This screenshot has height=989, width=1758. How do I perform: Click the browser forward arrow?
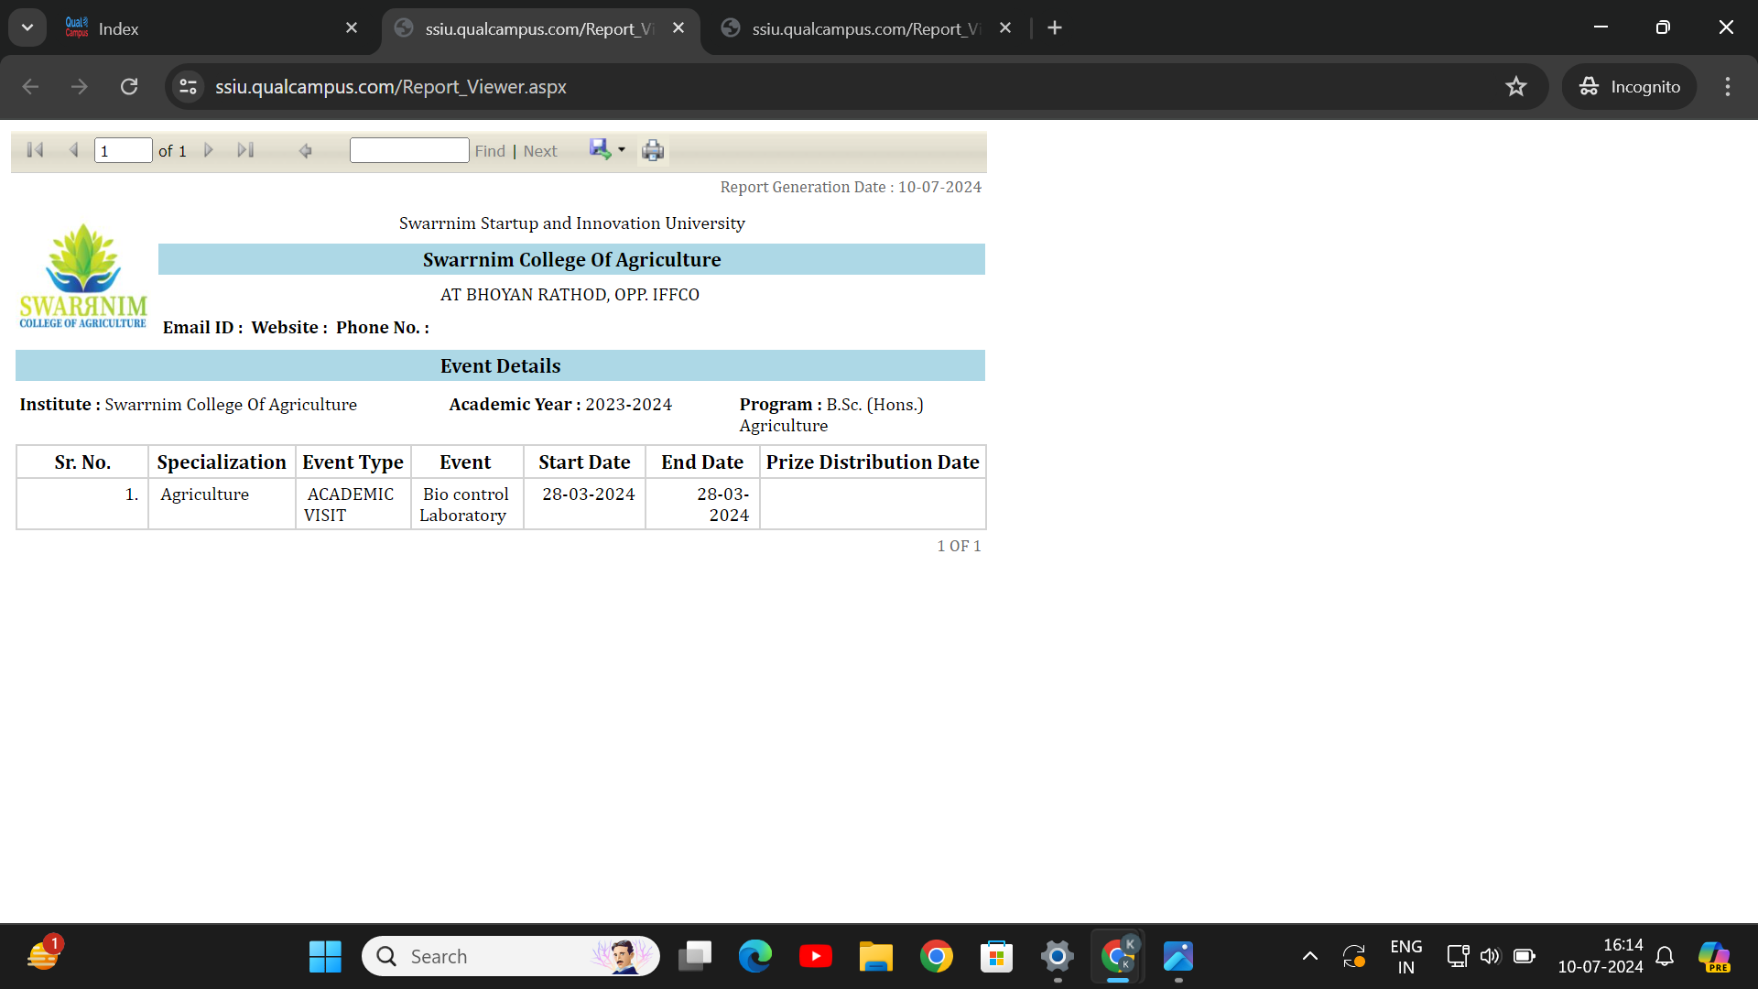[x=80, y=86]
